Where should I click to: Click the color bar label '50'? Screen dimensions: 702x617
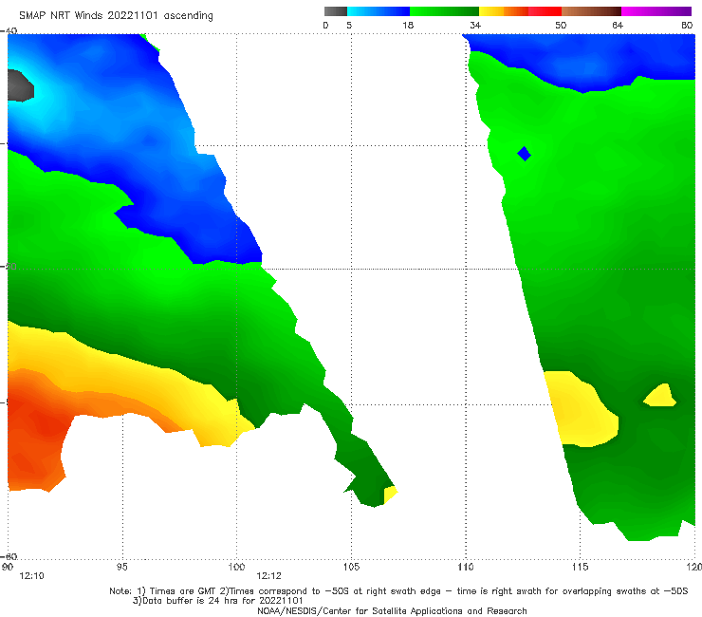(x=561, y=26)
